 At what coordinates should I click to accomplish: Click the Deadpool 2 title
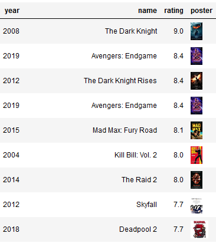(x=138, y=229)
